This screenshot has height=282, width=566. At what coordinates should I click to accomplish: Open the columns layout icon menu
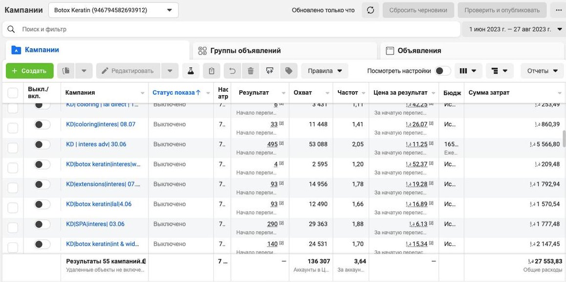point(468,71)
